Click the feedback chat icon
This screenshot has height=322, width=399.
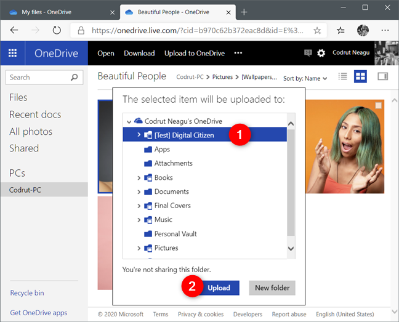tap(308, 53)
